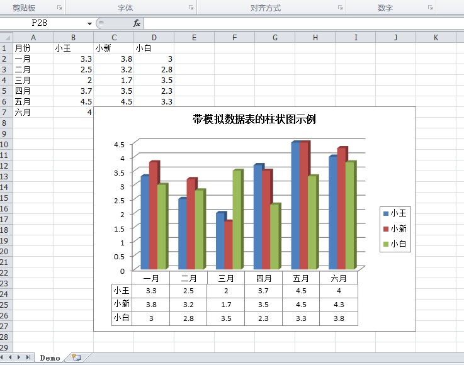Select column G header

[275, 38]
